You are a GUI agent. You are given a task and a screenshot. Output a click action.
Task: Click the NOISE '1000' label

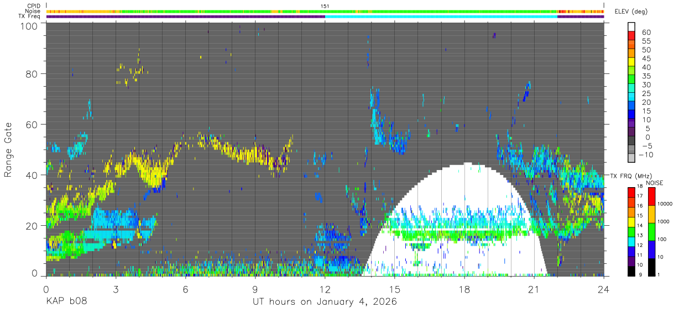tap(664, 221)
